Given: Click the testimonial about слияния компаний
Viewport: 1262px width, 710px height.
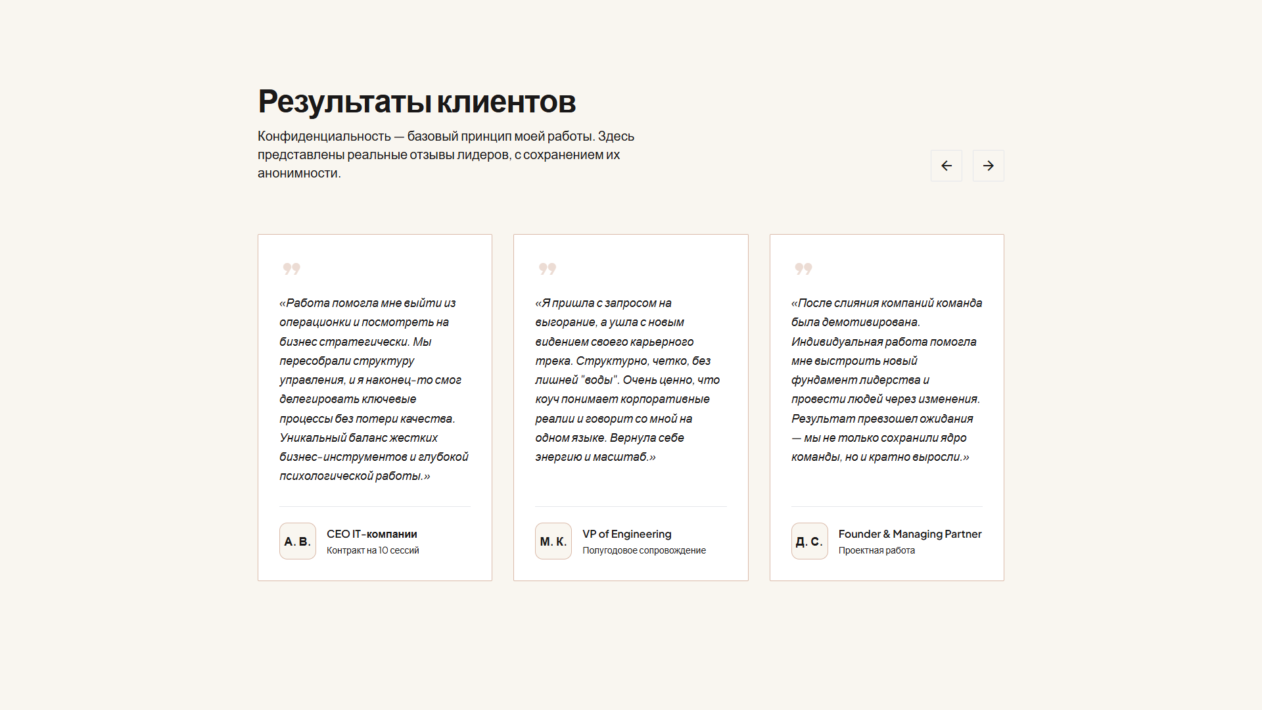Looking at the screenshot, I should tap(886, 380).
